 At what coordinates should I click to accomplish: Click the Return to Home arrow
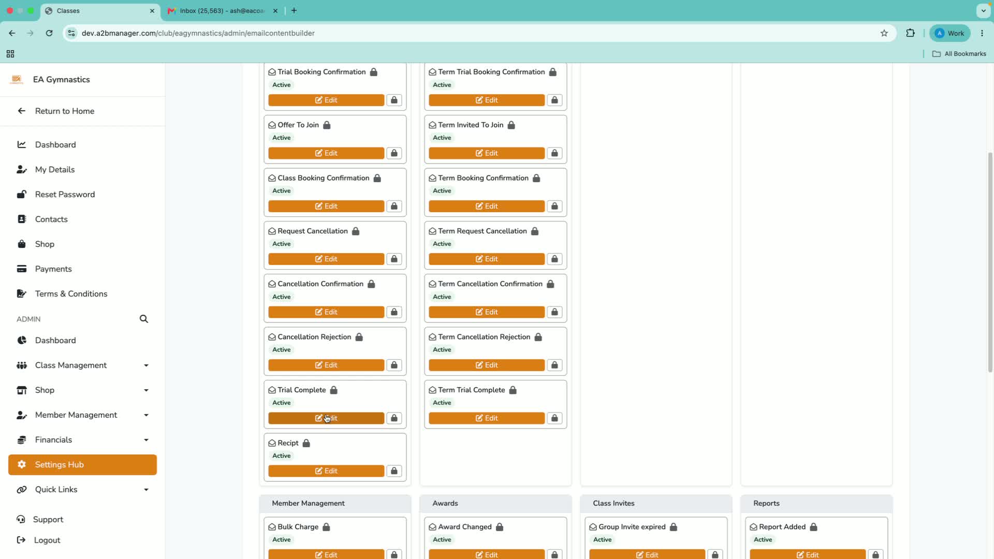click(22, 111)
